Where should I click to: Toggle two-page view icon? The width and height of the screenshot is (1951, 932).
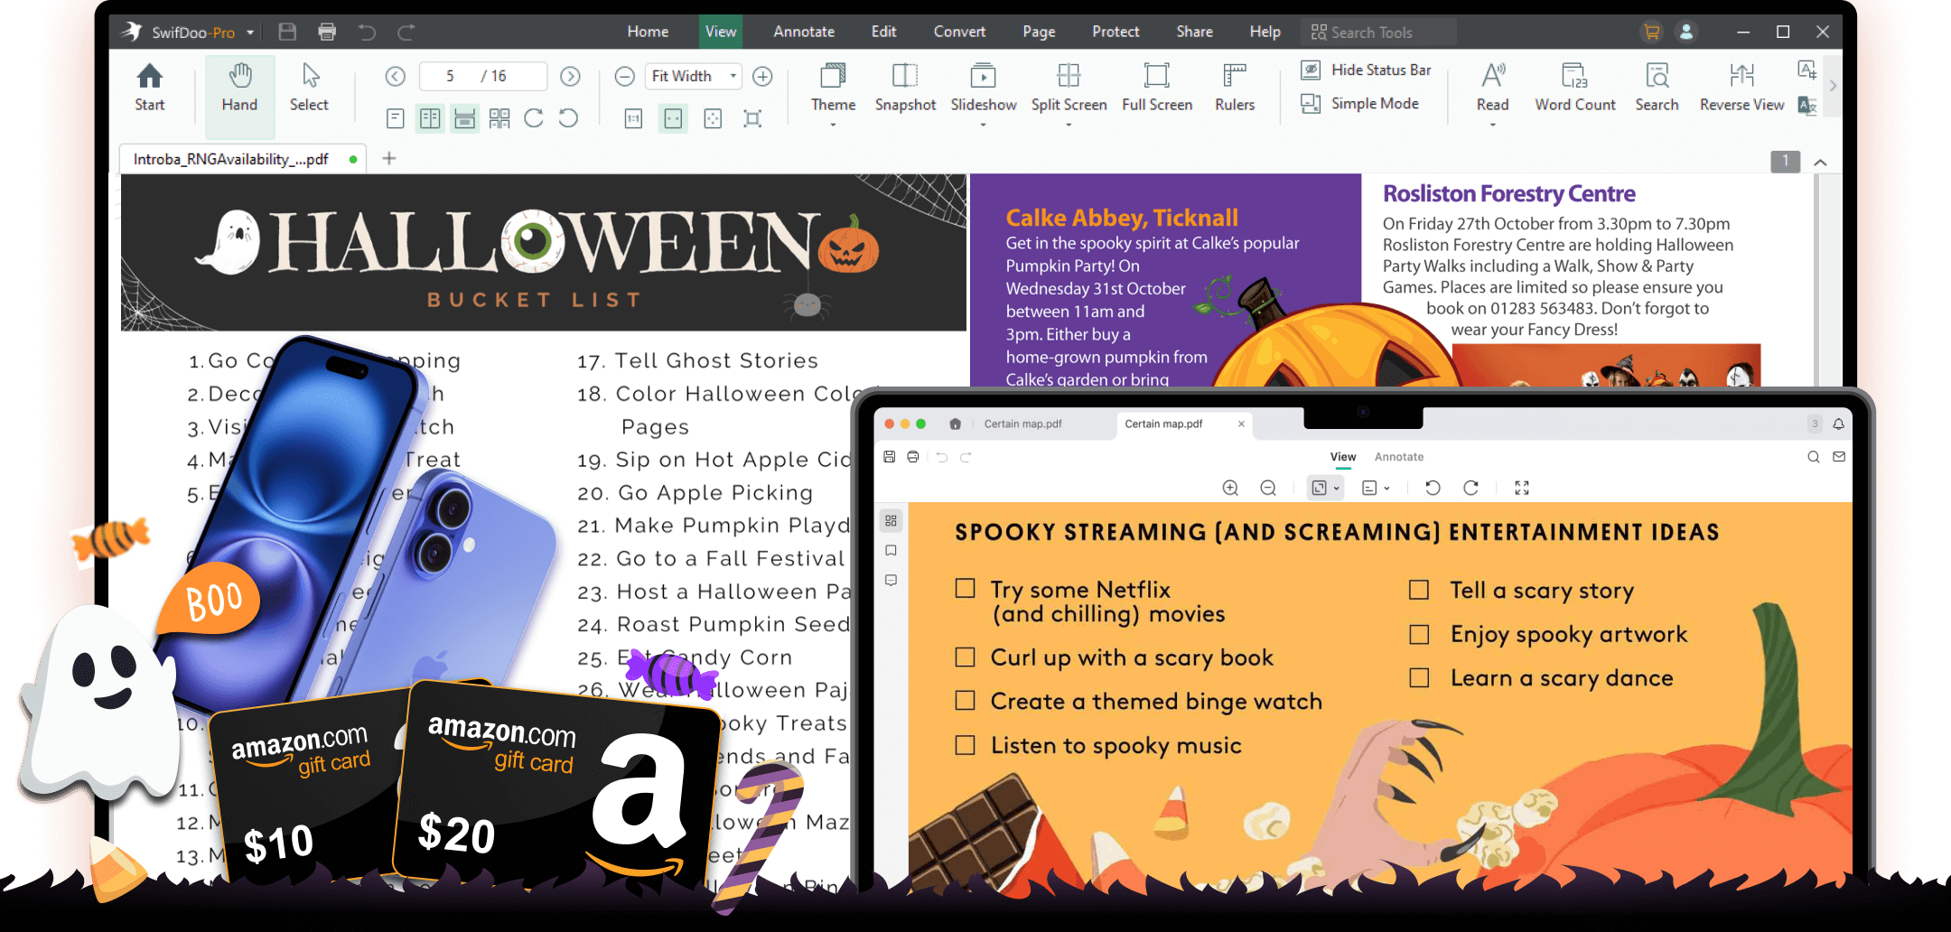[430, 118]
